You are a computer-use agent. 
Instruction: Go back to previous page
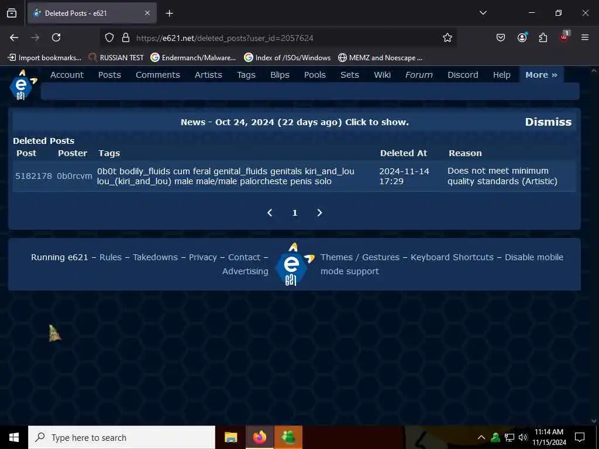click(14, 37)
